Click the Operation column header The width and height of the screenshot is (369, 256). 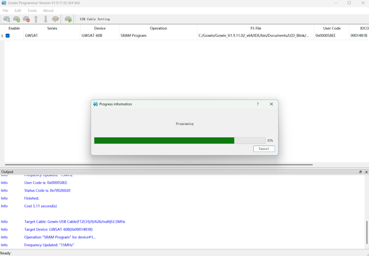click(158, 28)
